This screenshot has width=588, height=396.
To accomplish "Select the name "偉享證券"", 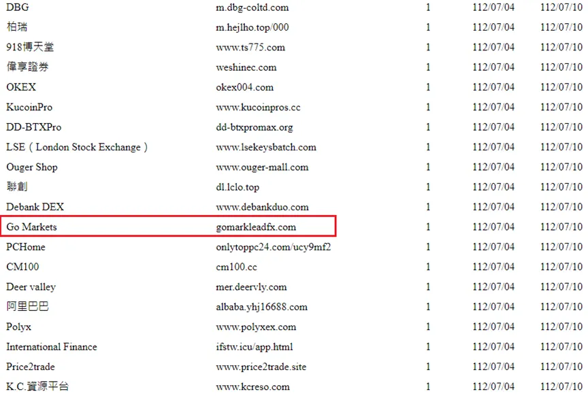I will pyautogui.click(x=27, y=67).
